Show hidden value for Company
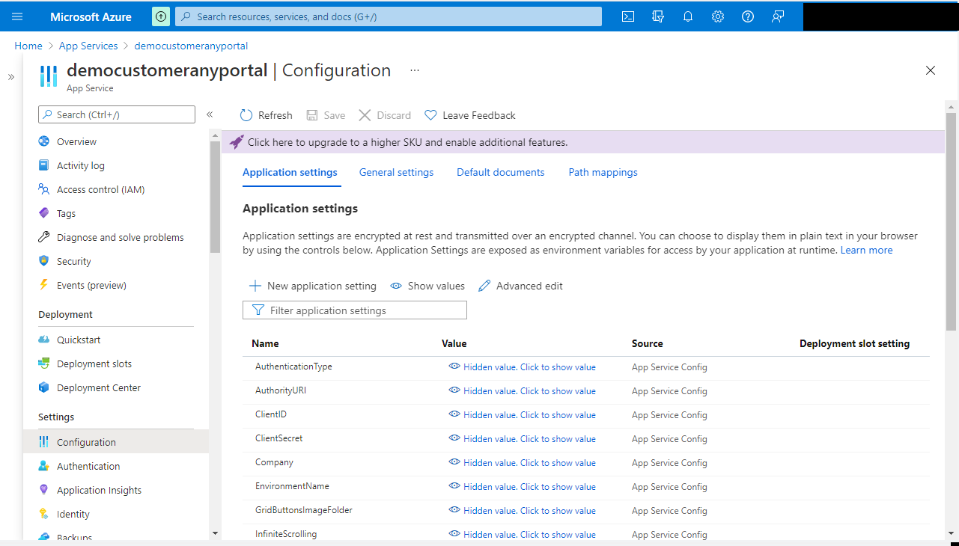This screenshot has width=959, height=546. coord(522,463)
